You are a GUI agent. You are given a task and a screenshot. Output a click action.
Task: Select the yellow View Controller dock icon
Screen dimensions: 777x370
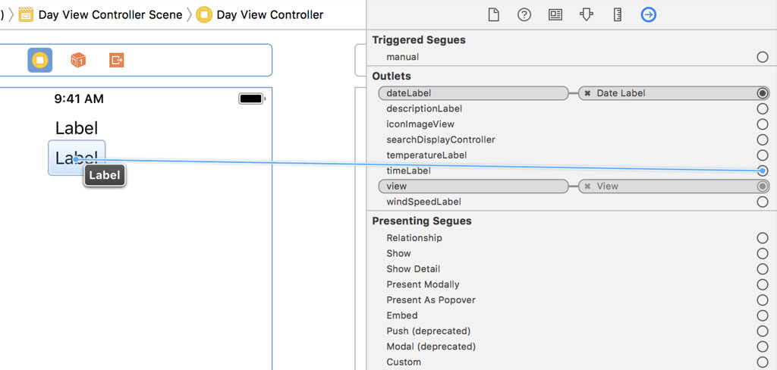tap(39, 60)
